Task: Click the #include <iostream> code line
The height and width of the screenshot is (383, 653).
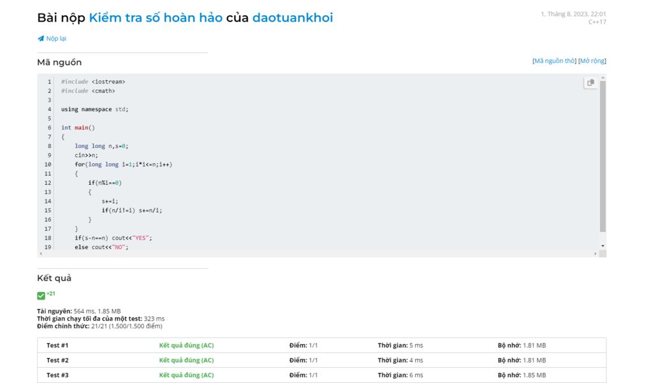Action: coord(93,82)
